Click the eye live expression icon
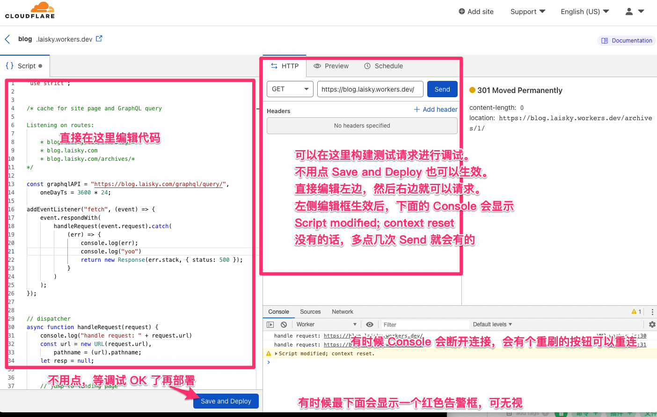Viewport: 657px width, 417px height. 370,324
